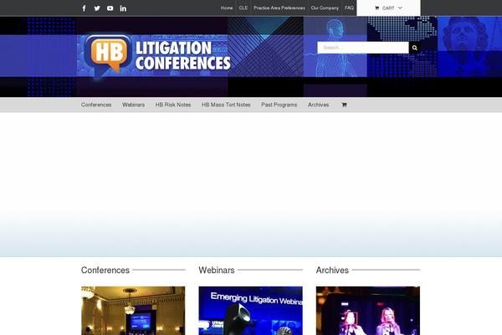502x335 pixels.
Task: Open Past Programs in navigation
Action: click(279, 105)
